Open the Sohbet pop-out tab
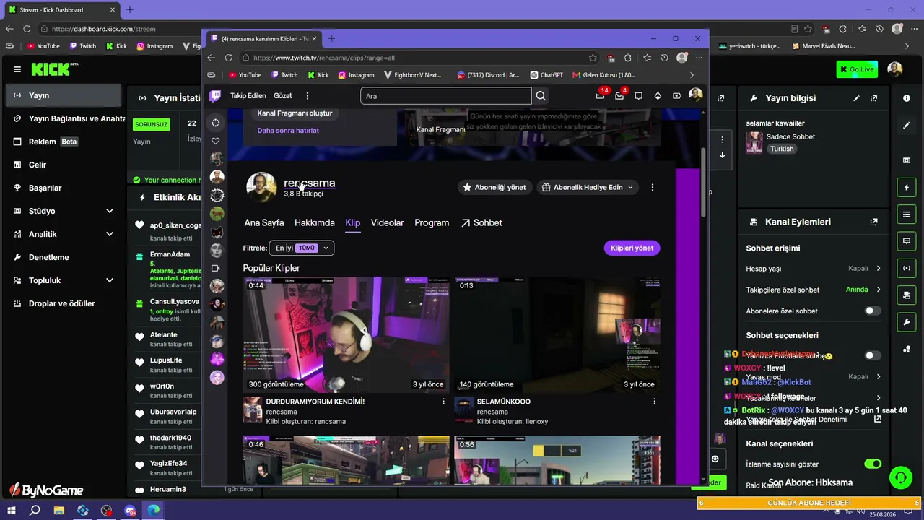 [481, 223]
